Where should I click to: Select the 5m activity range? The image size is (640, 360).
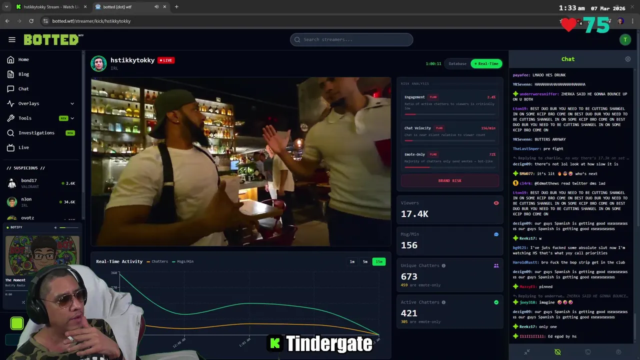tap(365, 261)
